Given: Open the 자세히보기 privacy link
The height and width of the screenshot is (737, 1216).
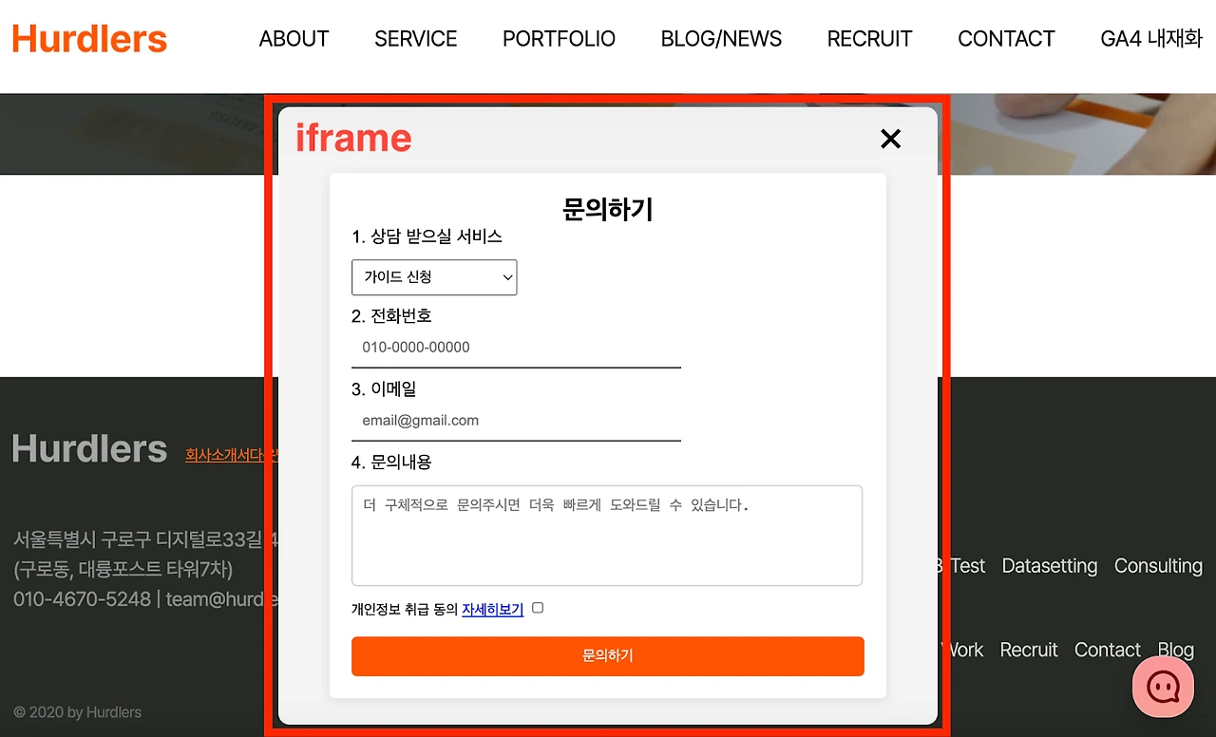Looking at the screenshot, I should 492,610.
